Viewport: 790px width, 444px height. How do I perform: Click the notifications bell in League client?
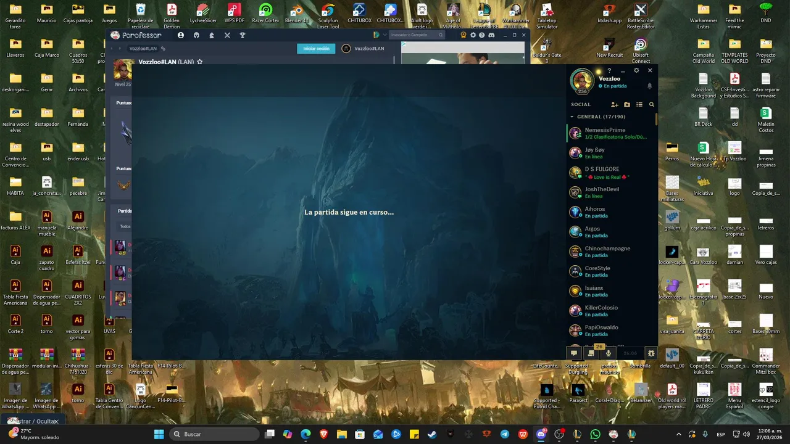(x=649, y=86)
